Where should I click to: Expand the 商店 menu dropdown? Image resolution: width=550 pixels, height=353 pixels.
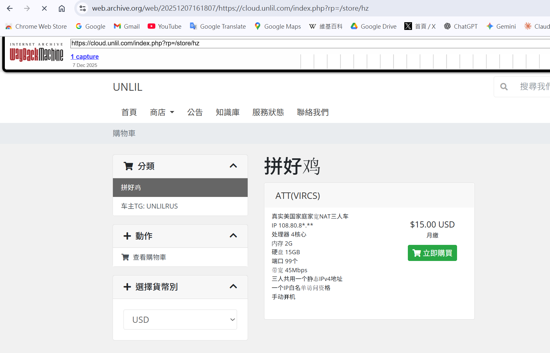pyautogui.click(x=162, y=112)
